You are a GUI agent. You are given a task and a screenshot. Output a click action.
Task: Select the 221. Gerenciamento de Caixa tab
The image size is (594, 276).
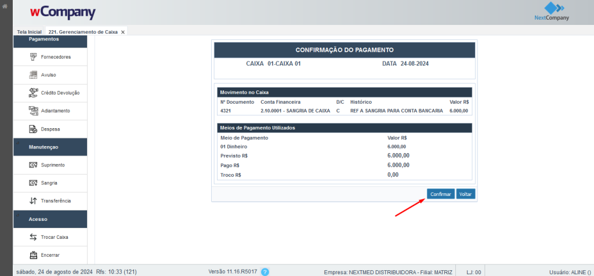pyautogui.click(x=81, y=31)
